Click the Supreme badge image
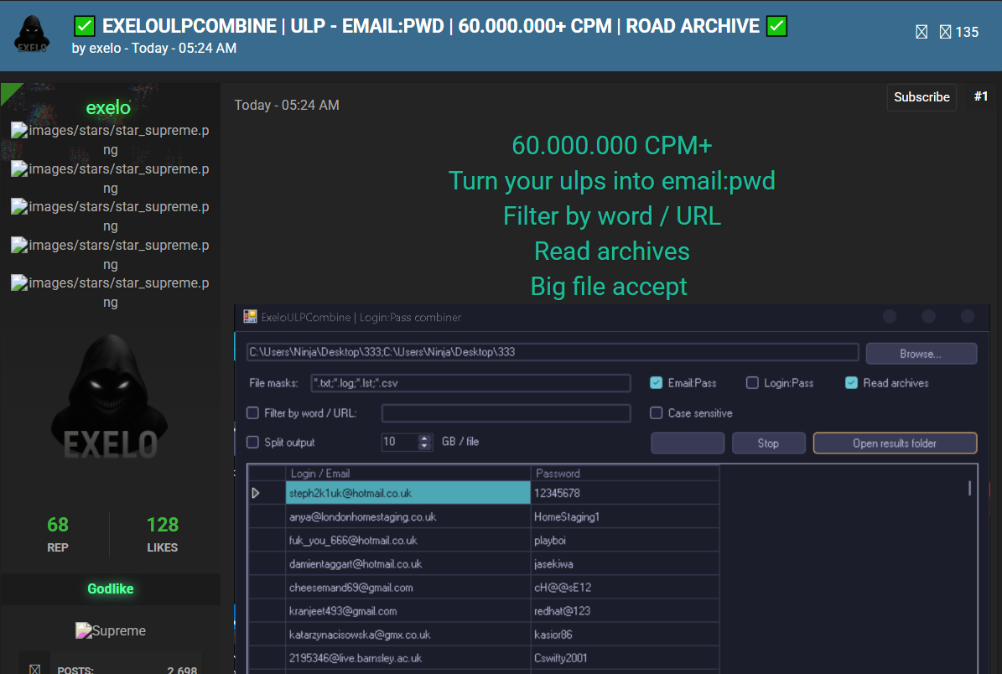The width and height of the screenshot is (1002, 674). [110, 630]
